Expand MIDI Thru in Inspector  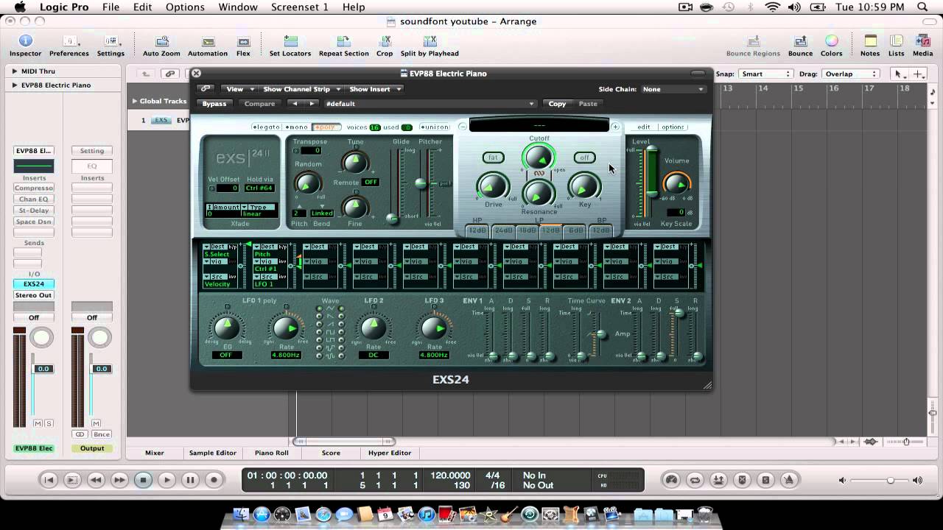tap(15, 71)
